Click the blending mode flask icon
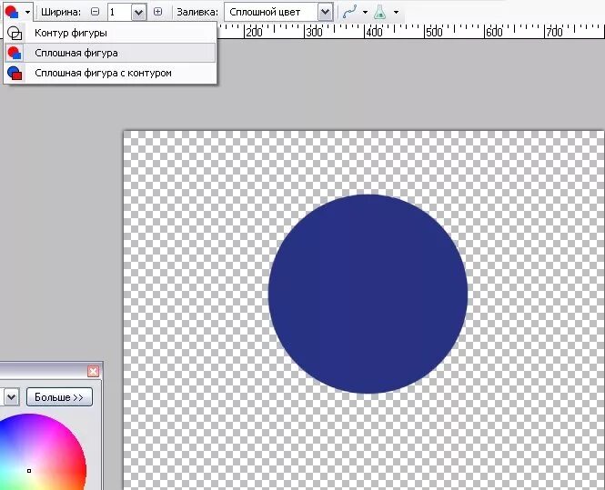 point(380,13)
